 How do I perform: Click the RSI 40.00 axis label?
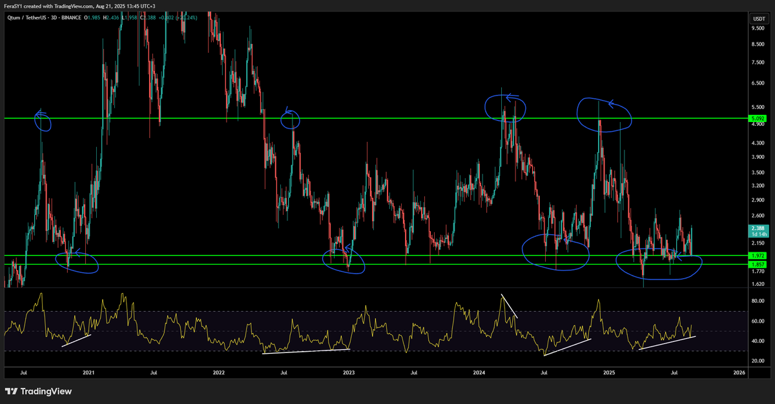[x=758, y=341]
